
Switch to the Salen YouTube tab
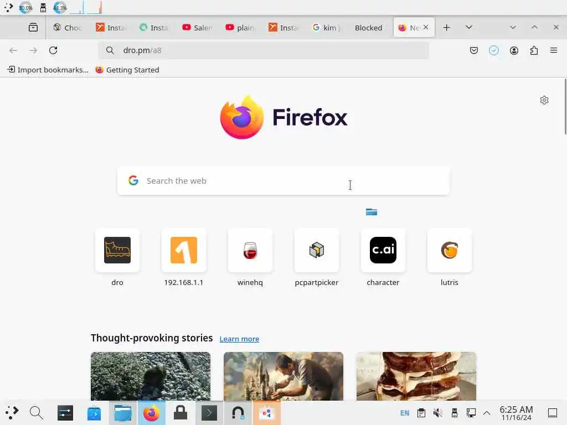(x=198, y=28)
